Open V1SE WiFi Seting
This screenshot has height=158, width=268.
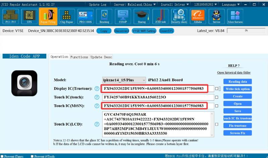144,31
